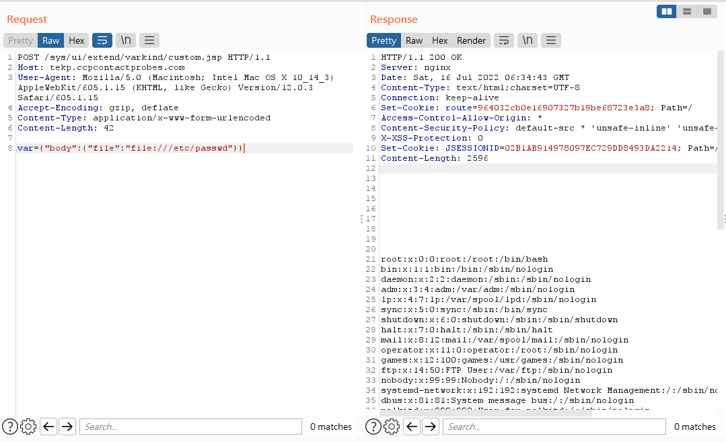The height and width of the screenshot is (442, 726).
Task: Click the Host header line
Action: pos(101,67)
